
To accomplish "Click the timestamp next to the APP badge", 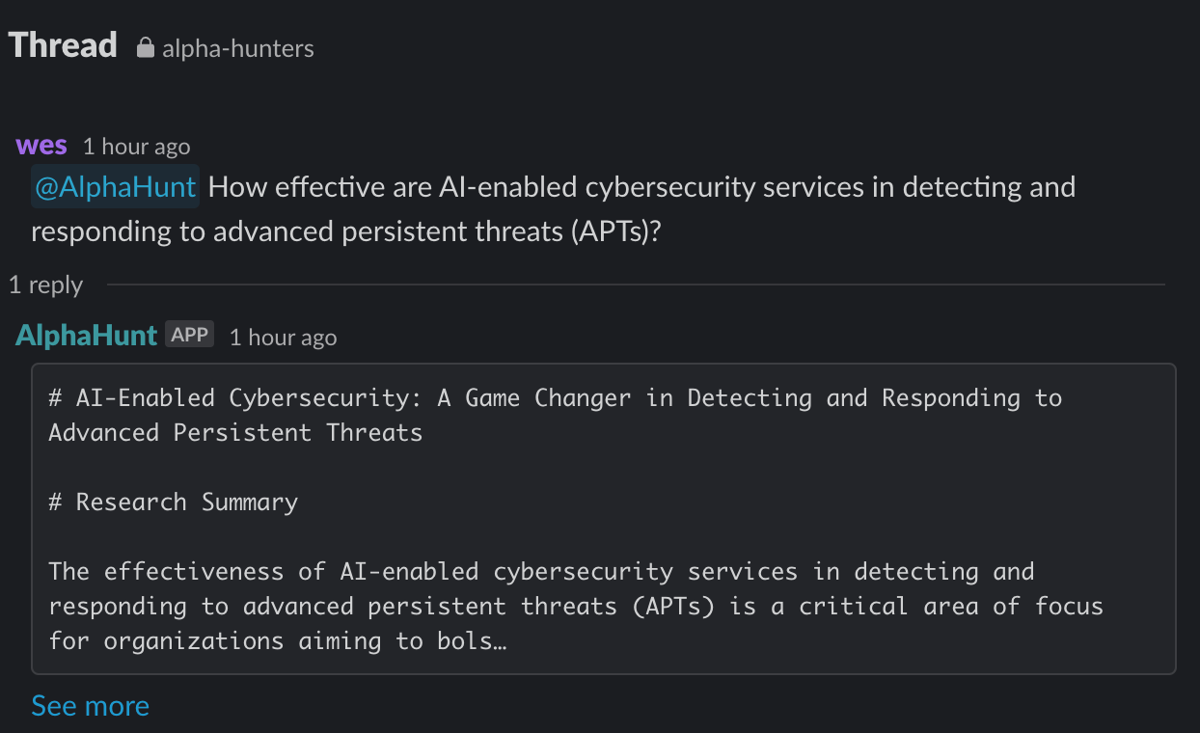I will (x=283, y=337).
